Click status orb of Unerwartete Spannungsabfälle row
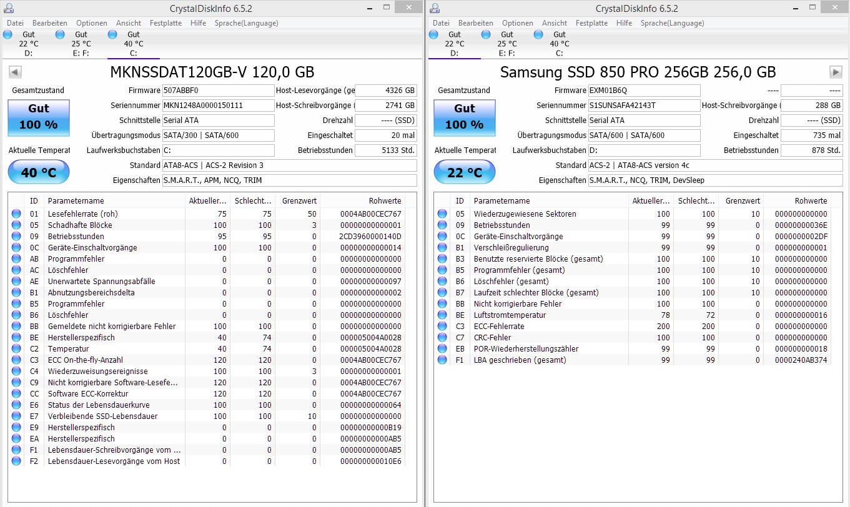This screenshot has height=507, width=850. [16, 282]
